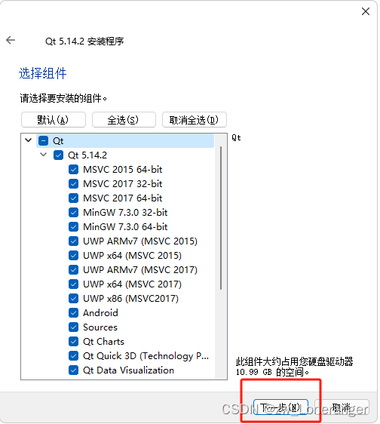Select UWP x64 (MSVC 2015) row text

[132, 256]
